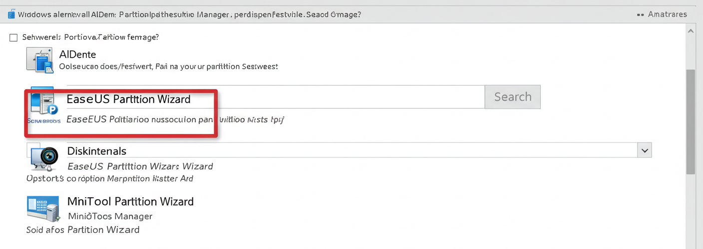Click the MiniToos Manager subtitle text

click(x=110, y=216)
